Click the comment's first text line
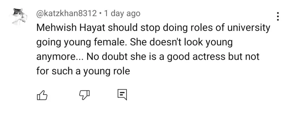The height and width of the screenshot is (120, 296). [x=153, y=28]
